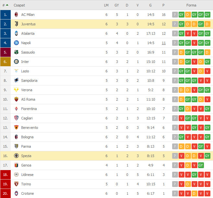The image size is (213, 198).
Task: Click Genoa's green GY form result
Action: point(201,165)
